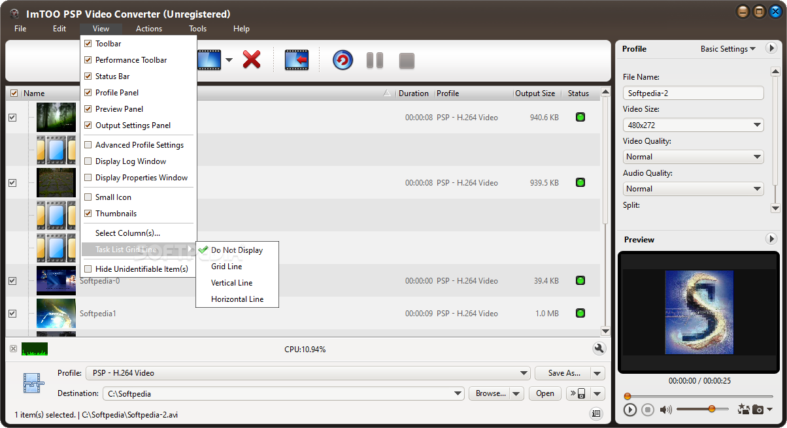
Task: Toggle Performance Toolbar checkbox
Action: (88, 60)
